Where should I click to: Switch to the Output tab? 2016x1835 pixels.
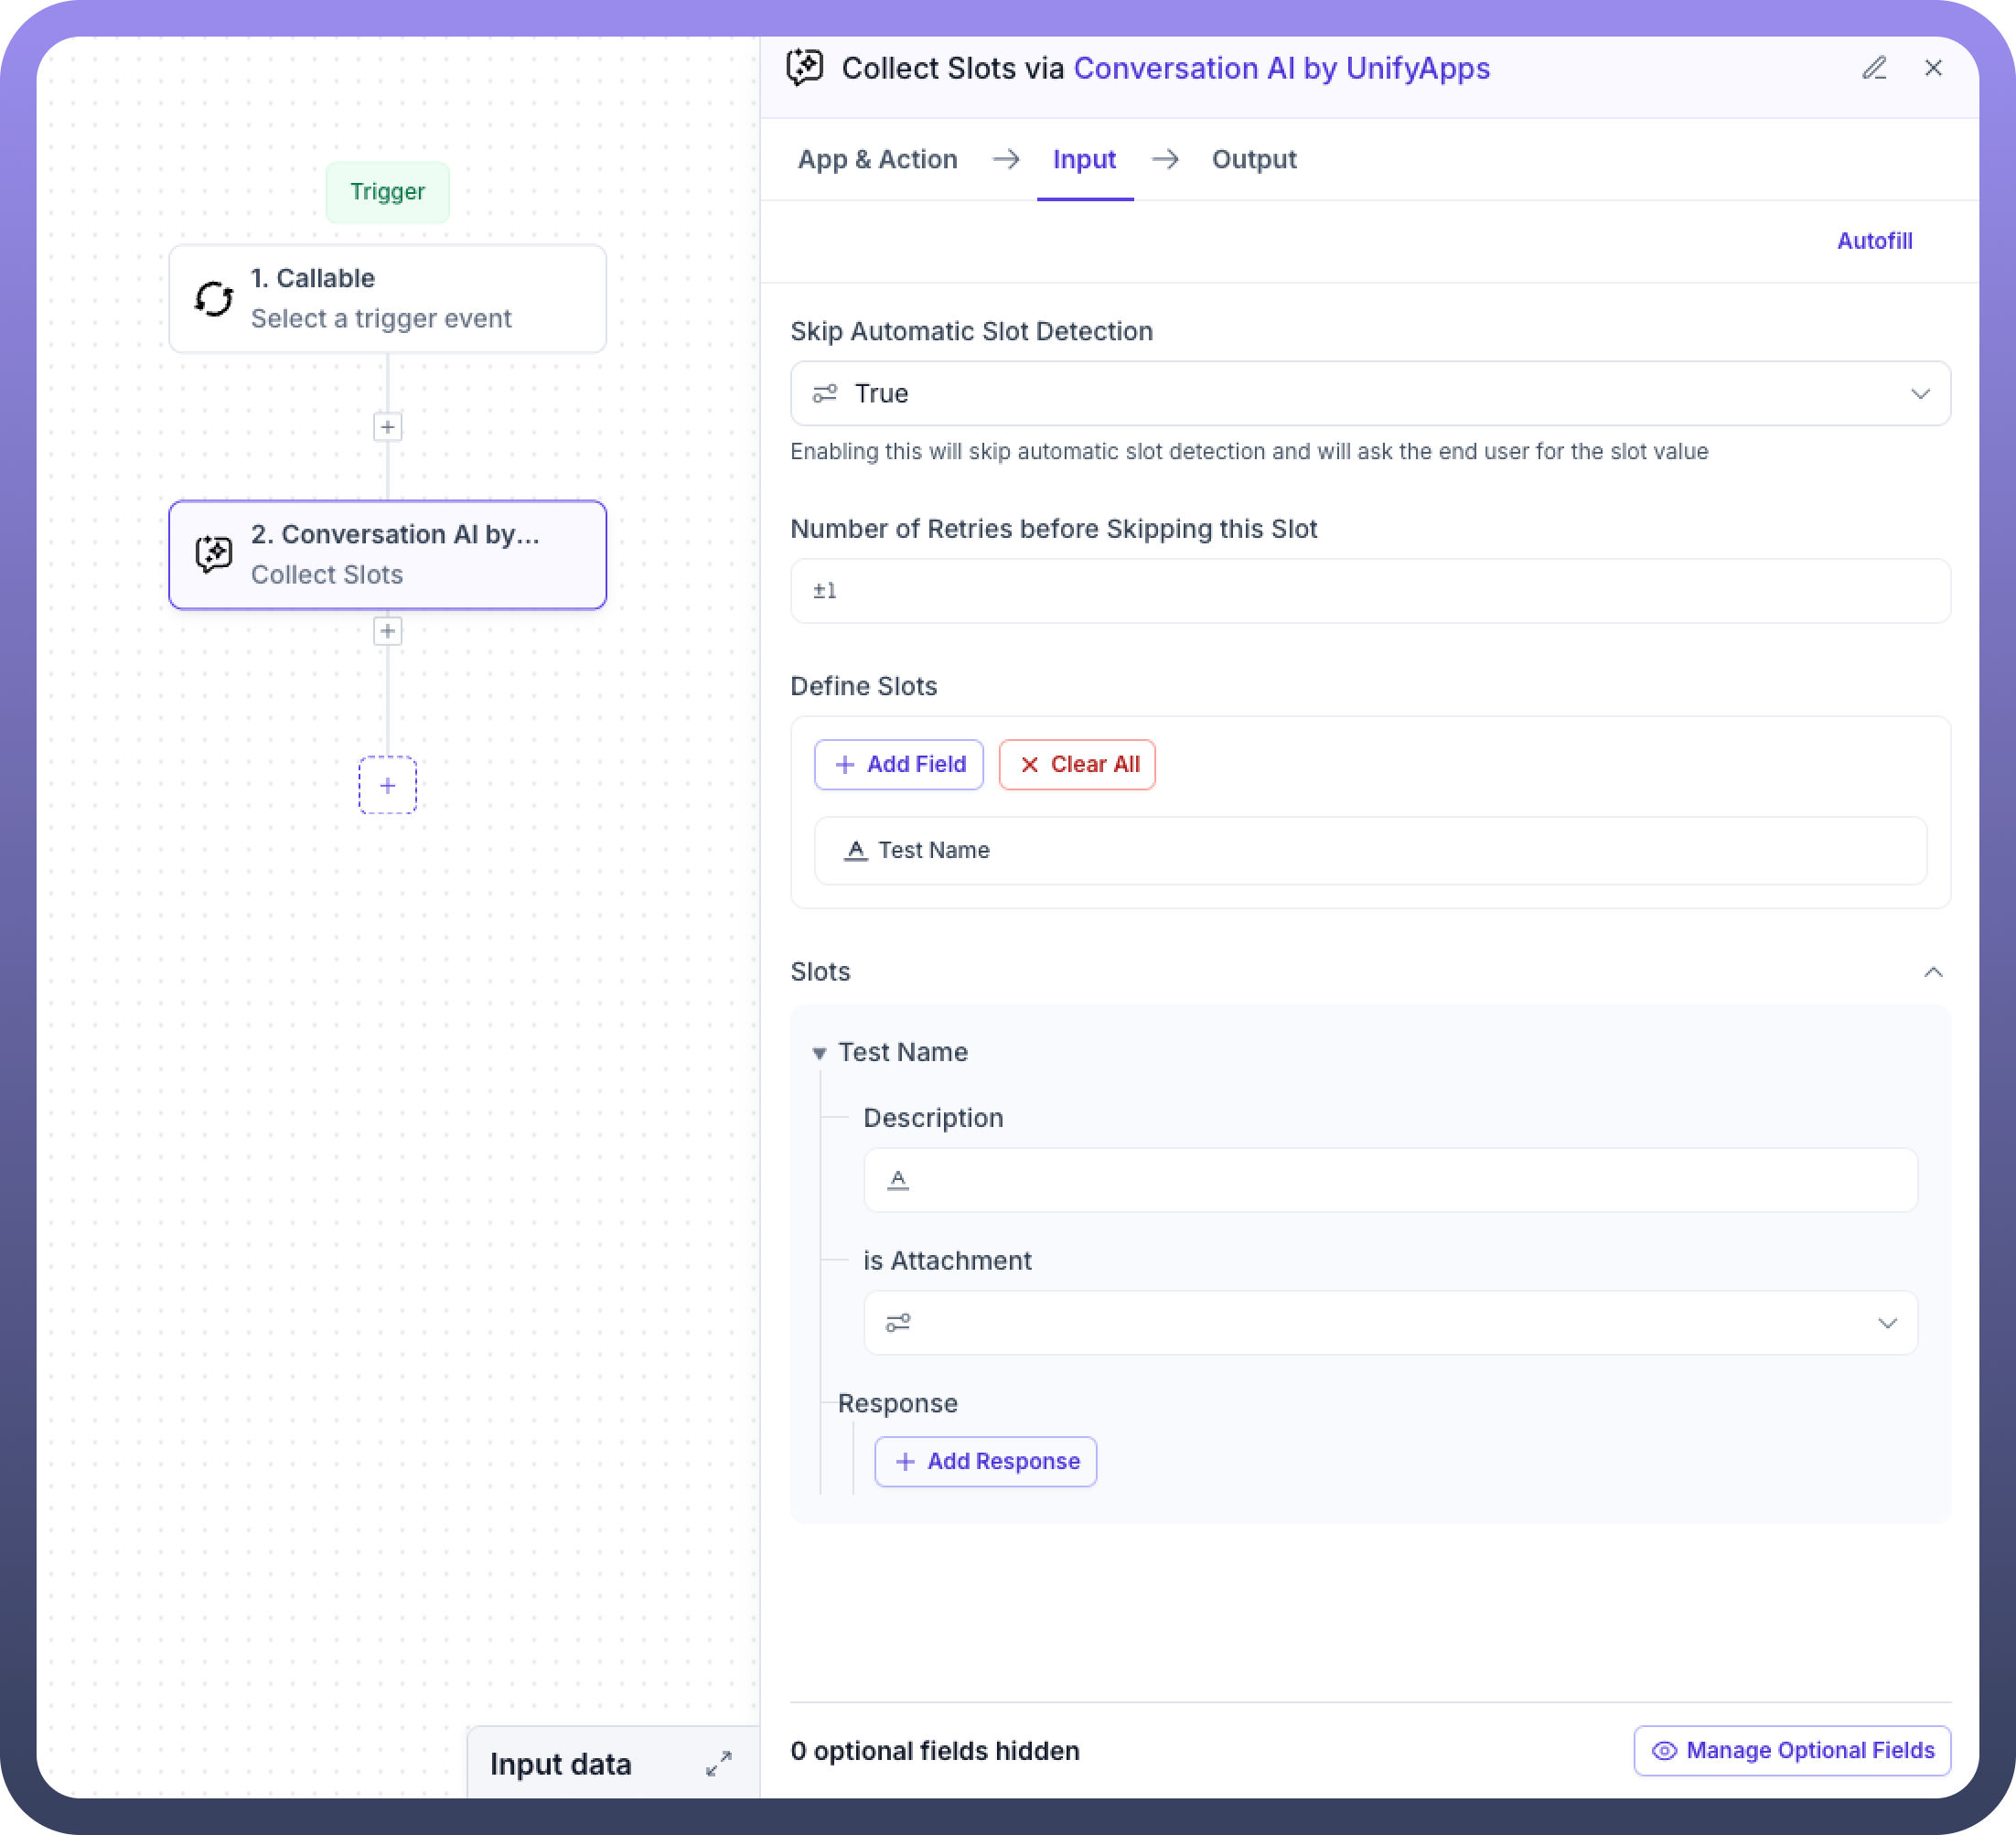pyautogui.click(x=1254, y=159)
